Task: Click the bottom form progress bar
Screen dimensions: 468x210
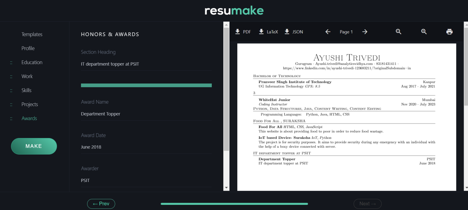Action: pyautogui.click(x=234, y=204)
